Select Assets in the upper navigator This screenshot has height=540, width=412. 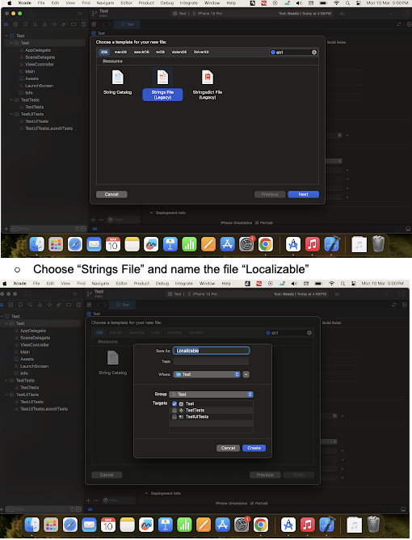tap(32, 78)
